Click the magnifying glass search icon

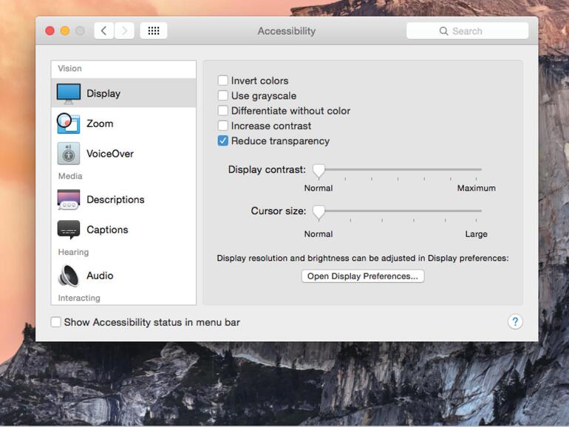coord(443,31)
